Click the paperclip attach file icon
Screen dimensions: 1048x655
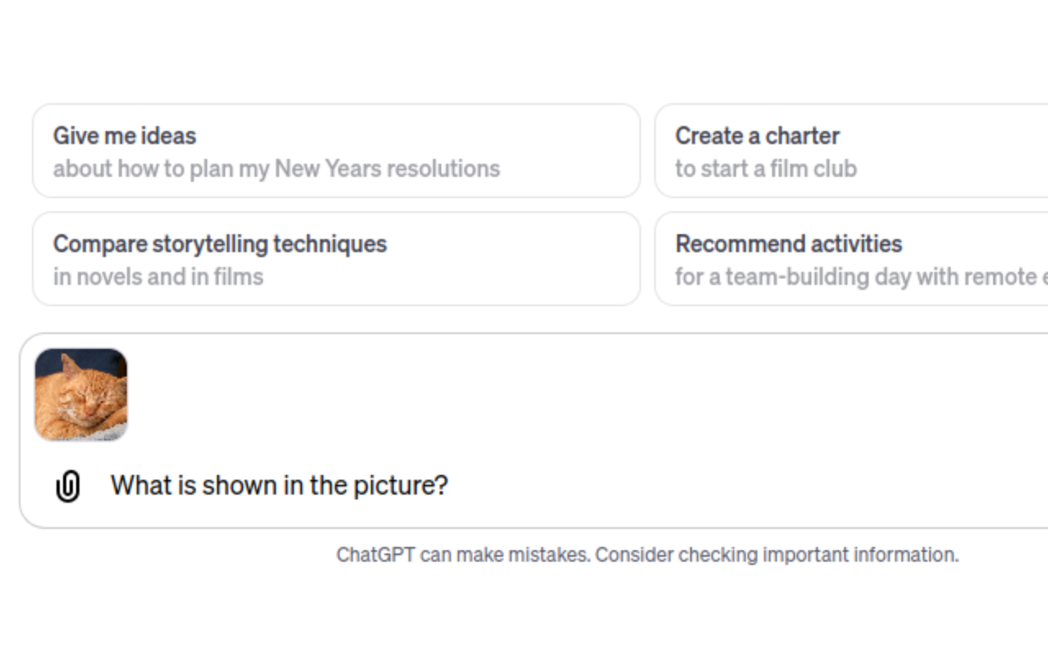click(x=68, y=486)
